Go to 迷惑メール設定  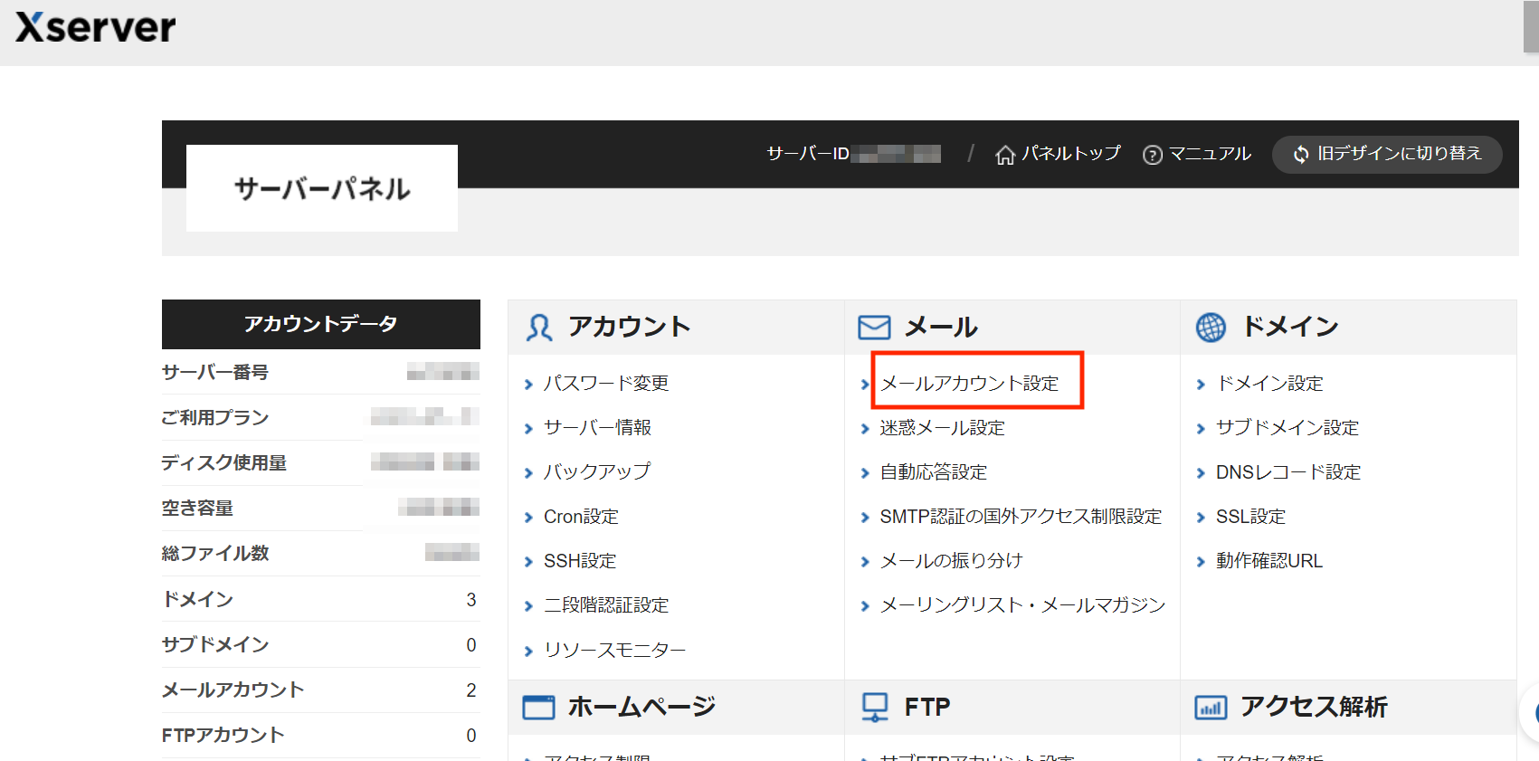[x=942, y=428]
